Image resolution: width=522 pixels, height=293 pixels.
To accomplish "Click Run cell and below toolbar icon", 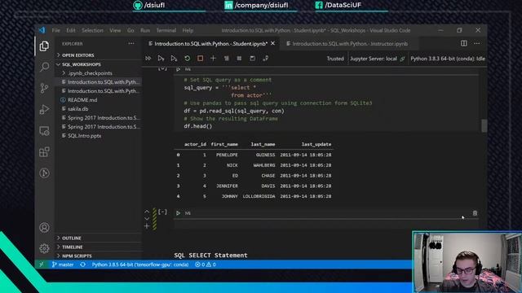I will pos(174,59).
